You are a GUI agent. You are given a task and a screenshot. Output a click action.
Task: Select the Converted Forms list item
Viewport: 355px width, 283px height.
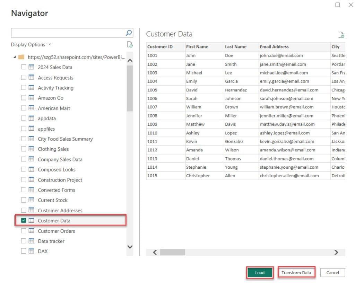(x=57, y=190)
